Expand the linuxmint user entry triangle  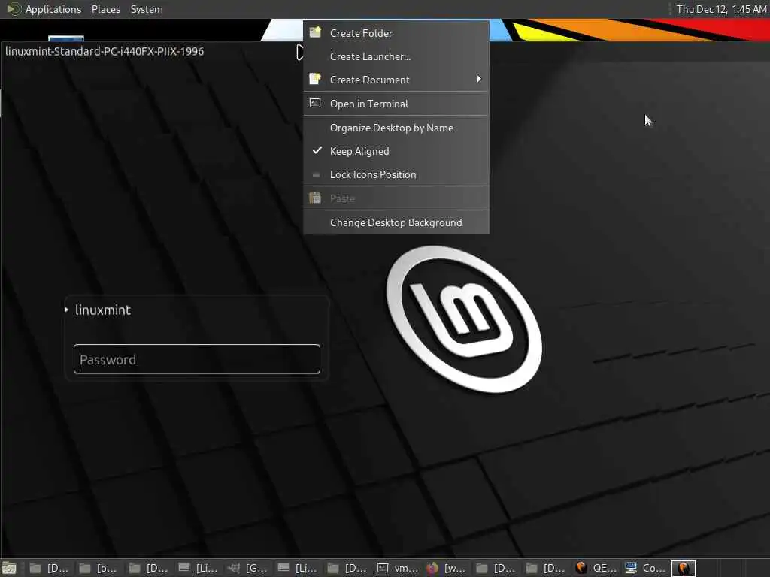[66, 310]
